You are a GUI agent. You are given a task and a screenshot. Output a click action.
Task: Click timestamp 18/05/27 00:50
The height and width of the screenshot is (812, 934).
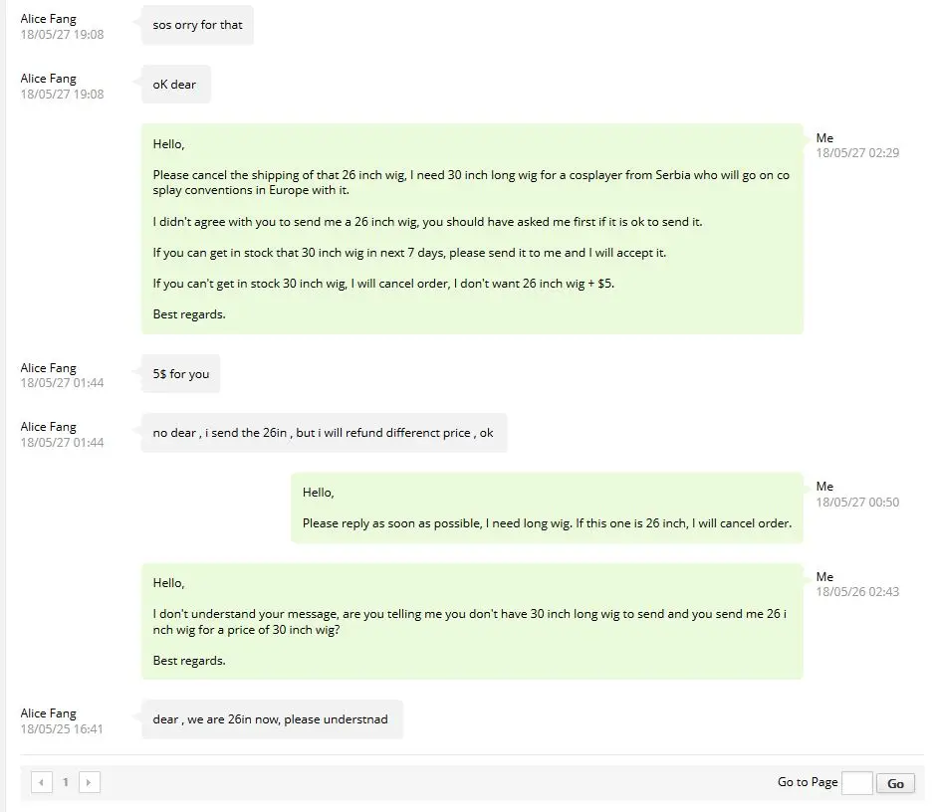(857, 502)
